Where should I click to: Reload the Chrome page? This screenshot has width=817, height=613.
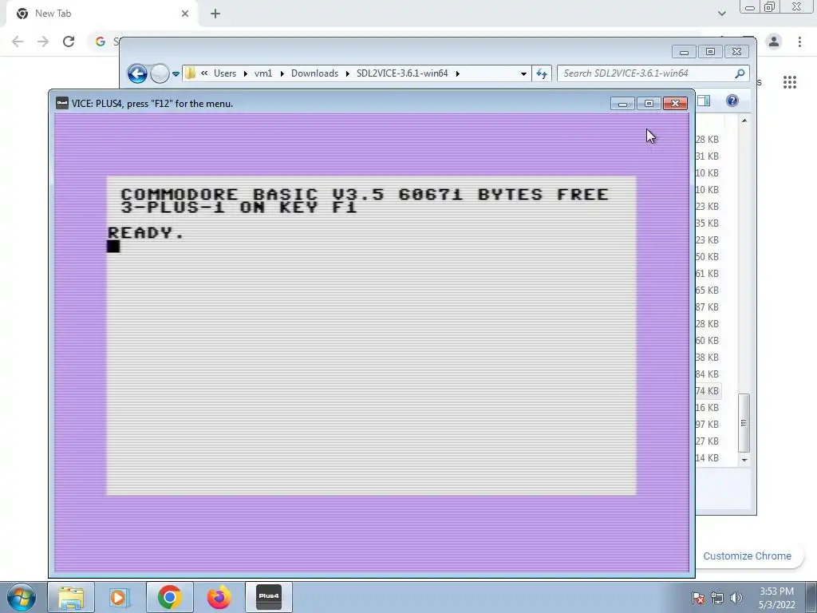click(x=69, y=42)
